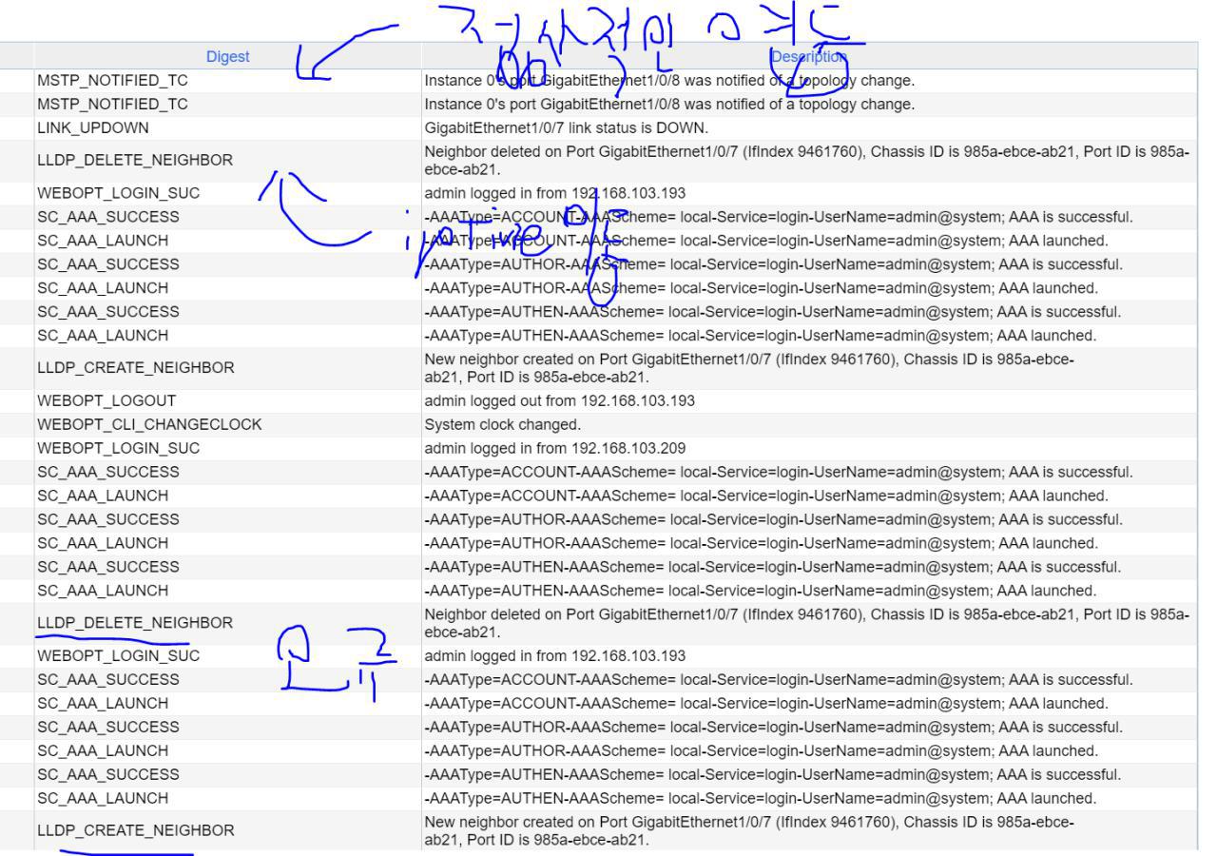Select the 'System clock changed.' description
Screen dimensions: 1217x856
tap(502, 425)
